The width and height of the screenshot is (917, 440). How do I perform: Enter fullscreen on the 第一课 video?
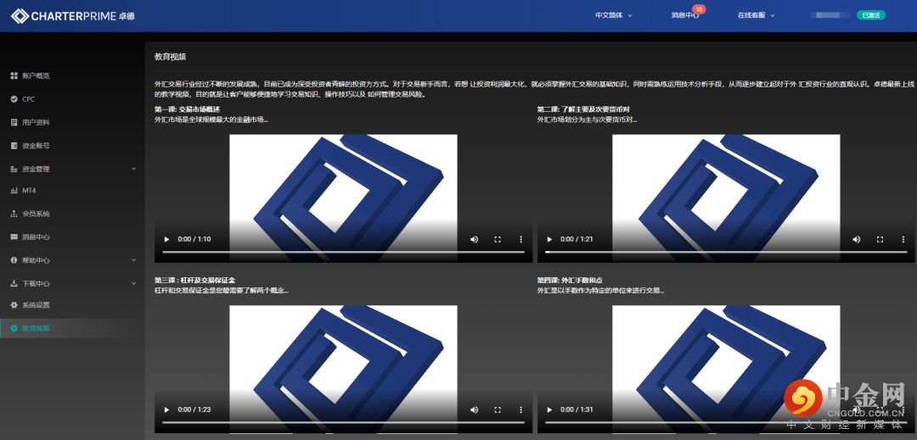tap(498, 239)
